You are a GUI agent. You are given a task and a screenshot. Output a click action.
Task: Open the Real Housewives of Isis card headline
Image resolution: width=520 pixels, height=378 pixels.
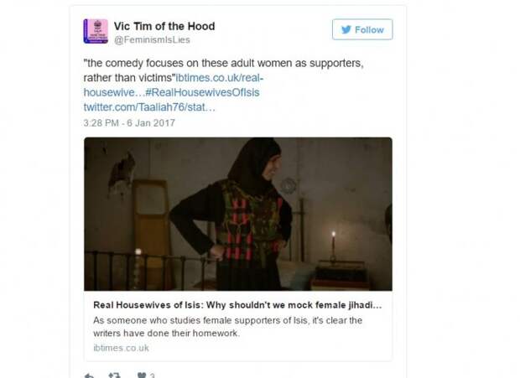coord(237,305)
